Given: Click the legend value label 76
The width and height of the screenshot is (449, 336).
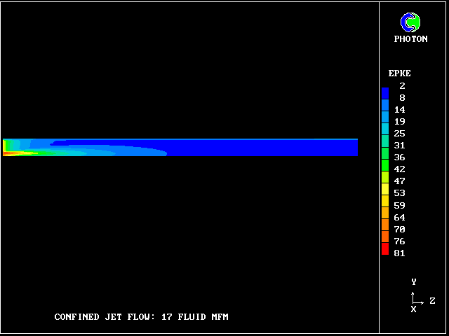Looking at the screenshot, I should click(x=399, y=241).
